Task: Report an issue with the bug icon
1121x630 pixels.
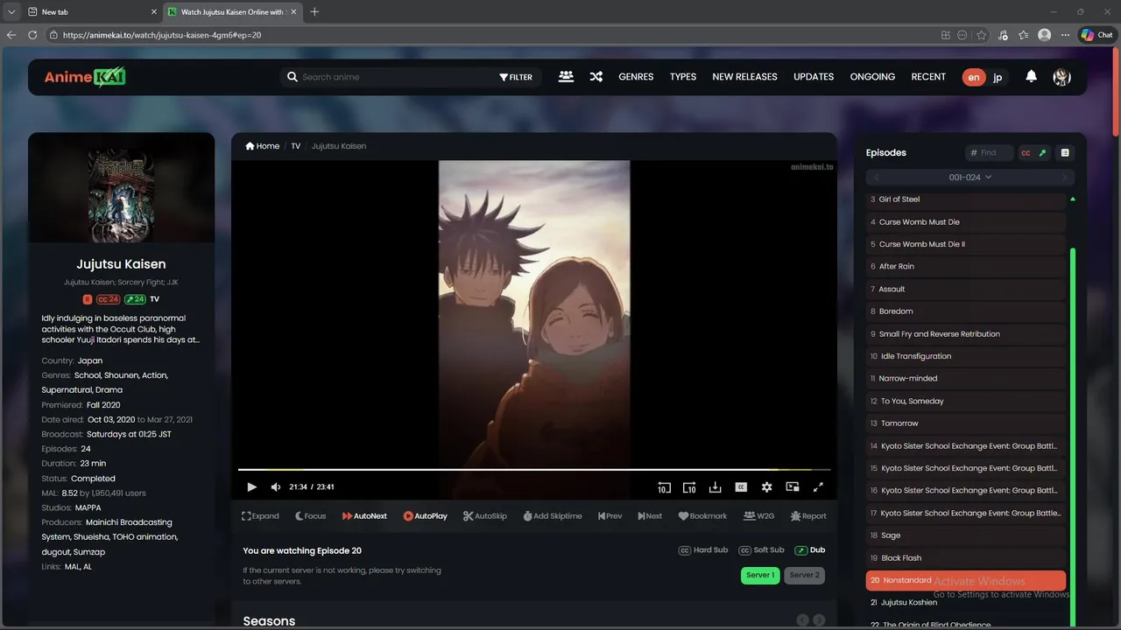Action: [x=808, y=516]
